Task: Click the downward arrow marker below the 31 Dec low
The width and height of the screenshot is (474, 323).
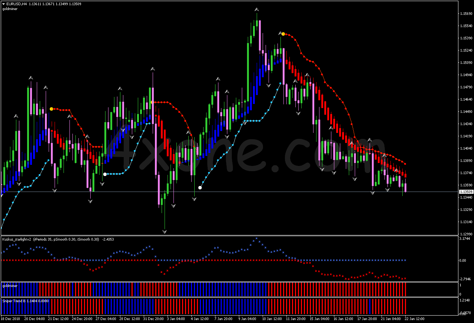Action: [x=165, y=231]
